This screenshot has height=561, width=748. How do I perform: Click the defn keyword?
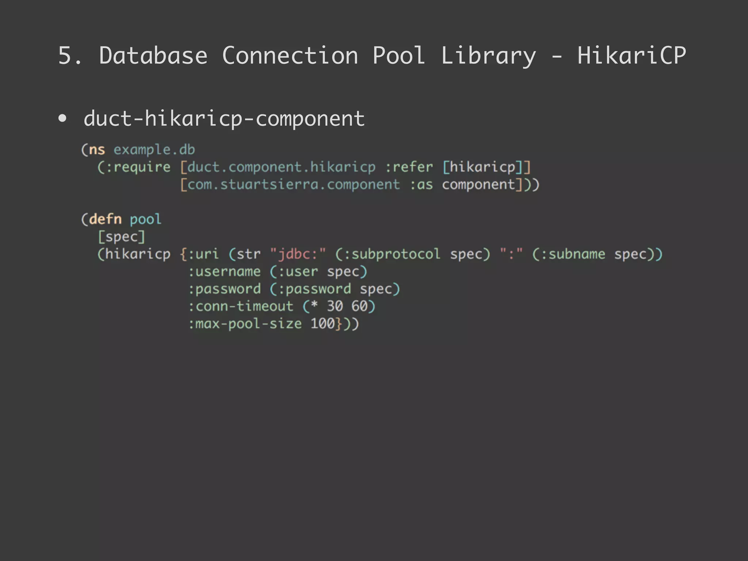105,219
